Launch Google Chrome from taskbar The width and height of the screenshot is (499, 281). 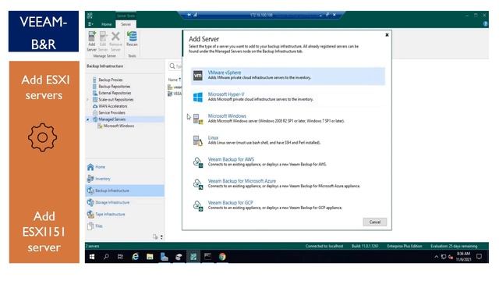[x=222, y=257]
